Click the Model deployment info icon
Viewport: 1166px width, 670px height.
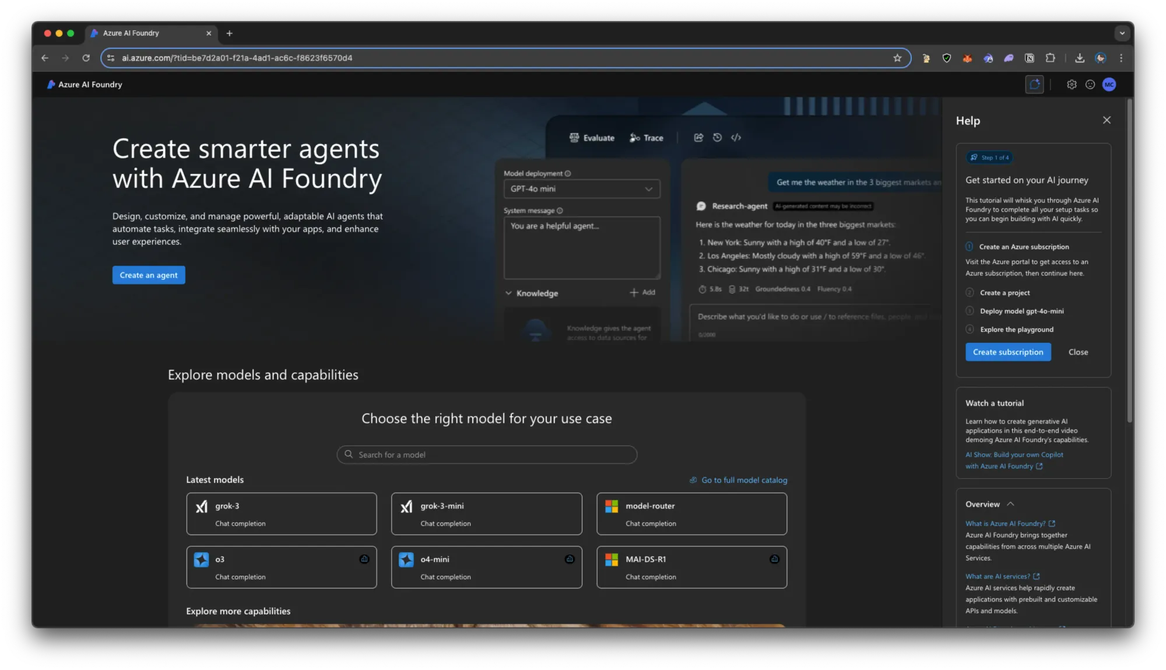(x=568, y=174)
